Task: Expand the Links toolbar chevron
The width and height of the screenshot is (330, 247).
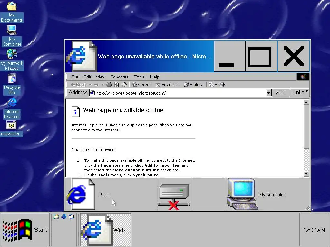Action: [x=307, y=91]
